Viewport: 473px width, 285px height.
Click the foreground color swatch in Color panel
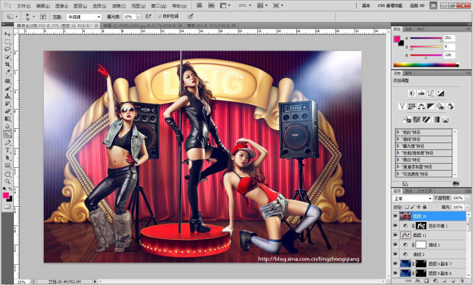tap(397, 39)
